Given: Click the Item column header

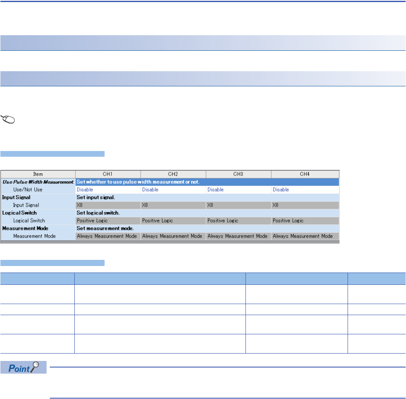Looking at the screenshot, I should pyautogui.click(x=38, y=174).
